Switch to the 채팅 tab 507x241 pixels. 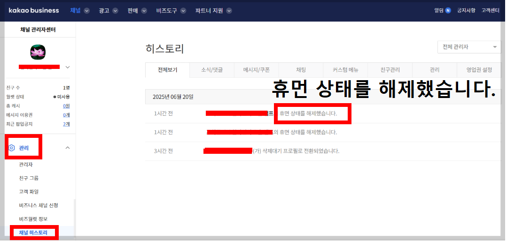[301, 70]
